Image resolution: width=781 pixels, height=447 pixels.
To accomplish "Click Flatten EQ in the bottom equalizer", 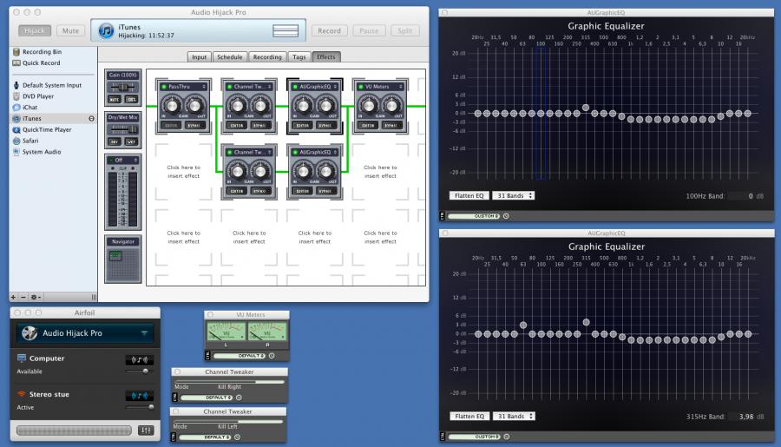I will (468, 416).
